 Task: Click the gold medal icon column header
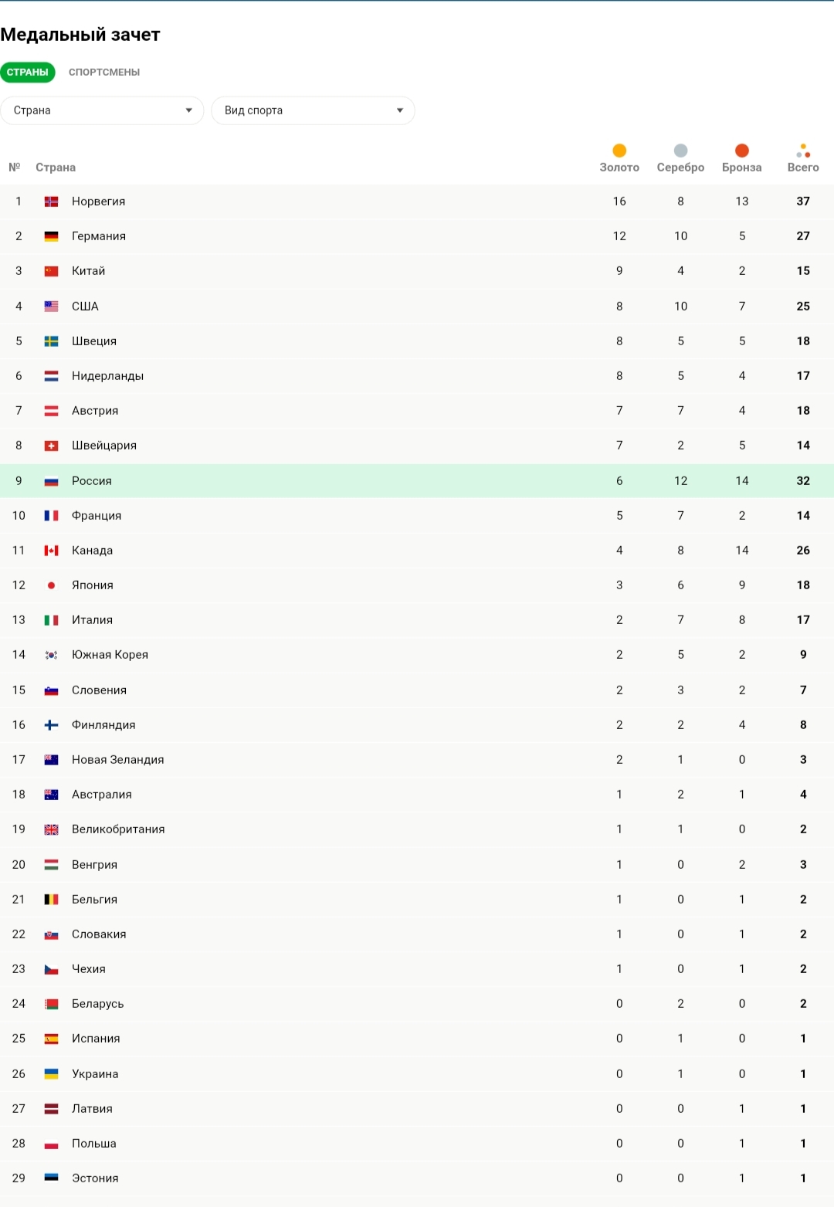pos(619,151)
